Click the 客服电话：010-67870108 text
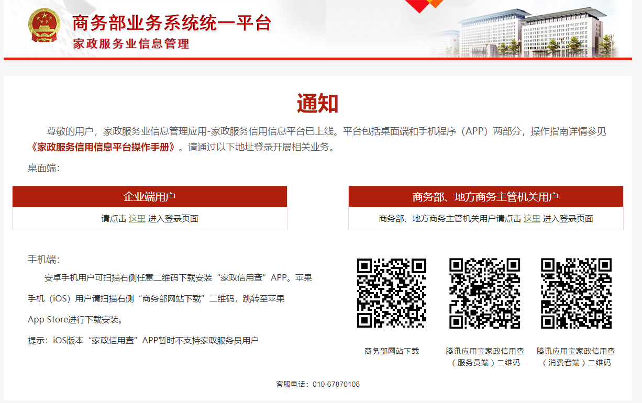Viewport: 642px width, 403px height. 318,384
